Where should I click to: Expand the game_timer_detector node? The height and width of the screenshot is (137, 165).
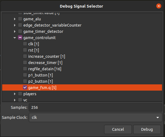coord(15,31)
